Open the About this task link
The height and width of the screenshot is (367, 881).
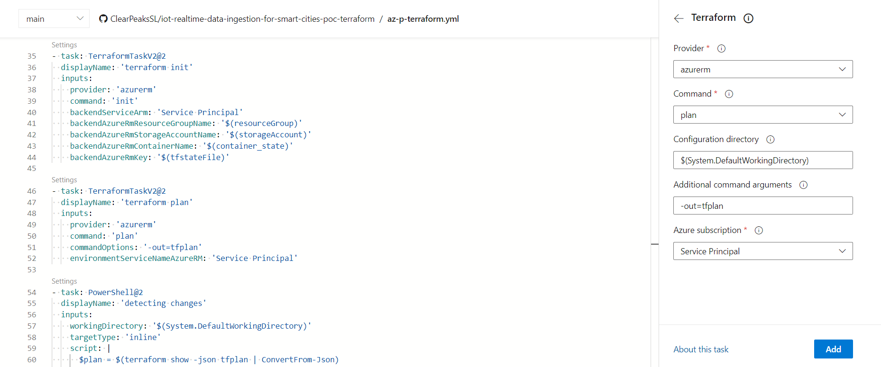(x=701, y=349)
